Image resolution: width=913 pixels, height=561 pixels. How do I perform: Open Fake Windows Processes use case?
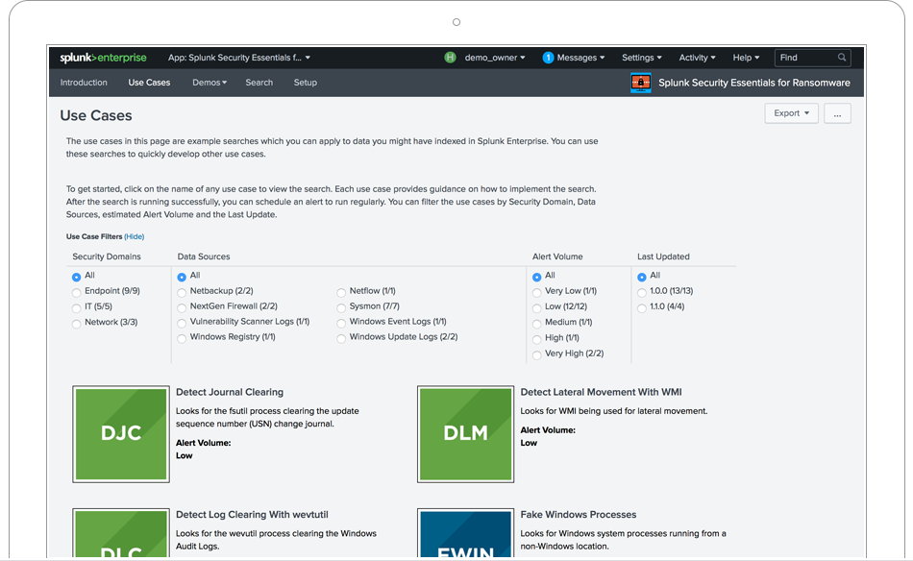(579, 515)
